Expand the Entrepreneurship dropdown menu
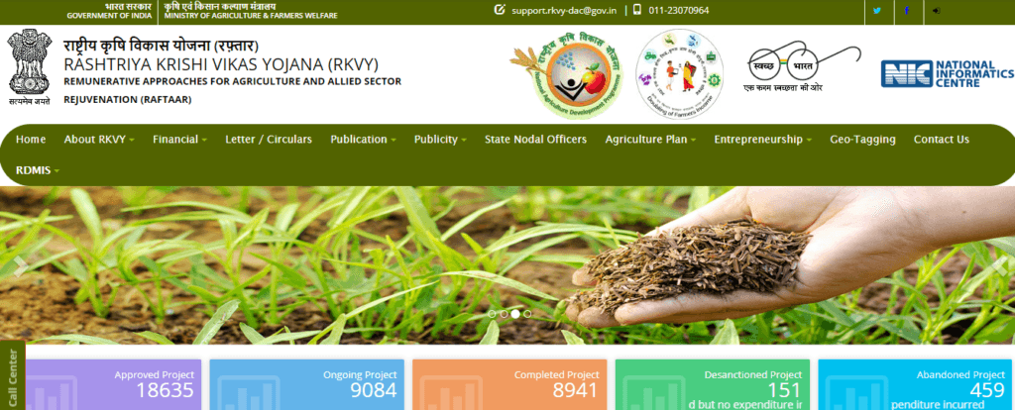 click(x=762, y=139)
